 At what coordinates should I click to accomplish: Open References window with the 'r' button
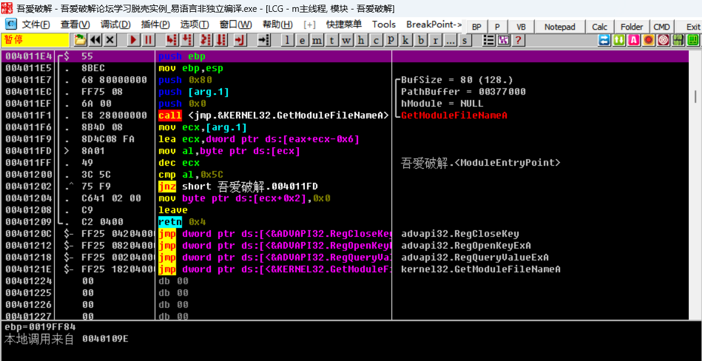point(434,40)
